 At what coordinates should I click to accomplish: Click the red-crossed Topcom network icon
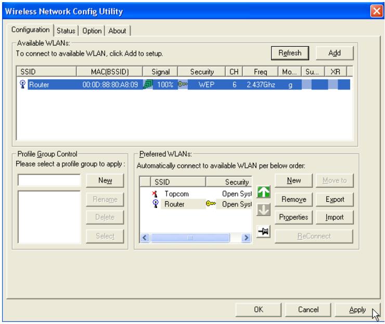pyautogui.click(x=155, y=194)
